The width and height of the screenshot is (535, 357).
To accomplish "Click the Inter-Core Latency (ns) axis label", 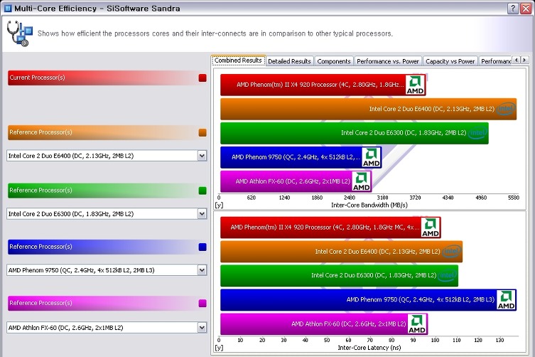I will point(369,348).
